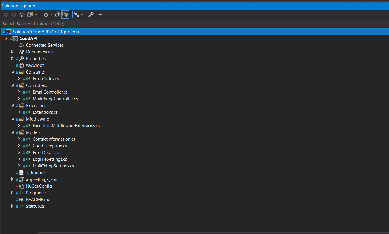Image resolution: width=389 pixels, height=234 pixels.
Task: Select README.md
Action: pos(38,200)
